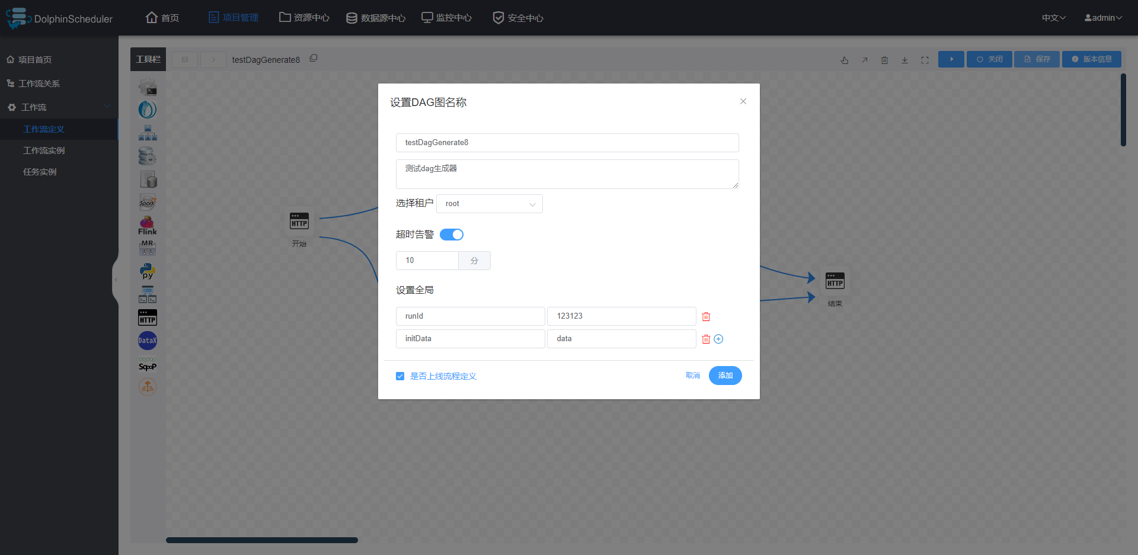The width and height of the screenshot is (1138, 555).
Task: Select the HTTP task icon in the toolbar
Action: 147,317
